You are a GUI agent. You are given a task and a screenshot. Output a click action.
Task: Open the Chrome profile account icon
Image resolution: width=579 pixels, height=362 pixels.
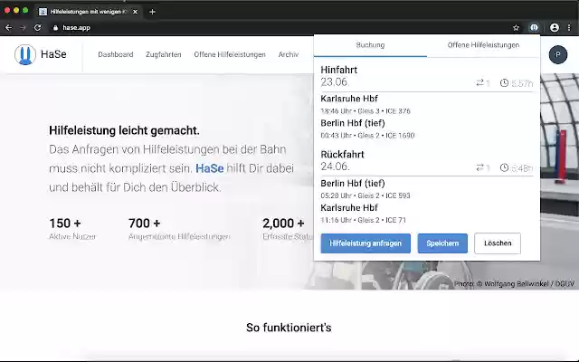(555, 28)
